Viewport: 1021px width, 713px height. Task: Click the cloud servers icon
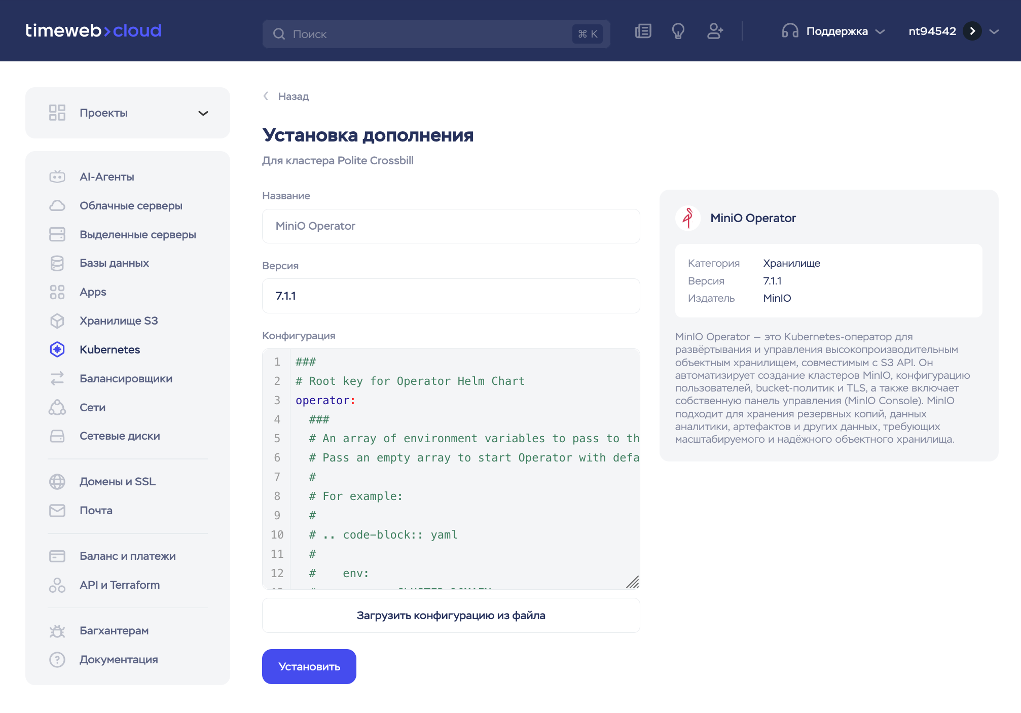(57, 205)
